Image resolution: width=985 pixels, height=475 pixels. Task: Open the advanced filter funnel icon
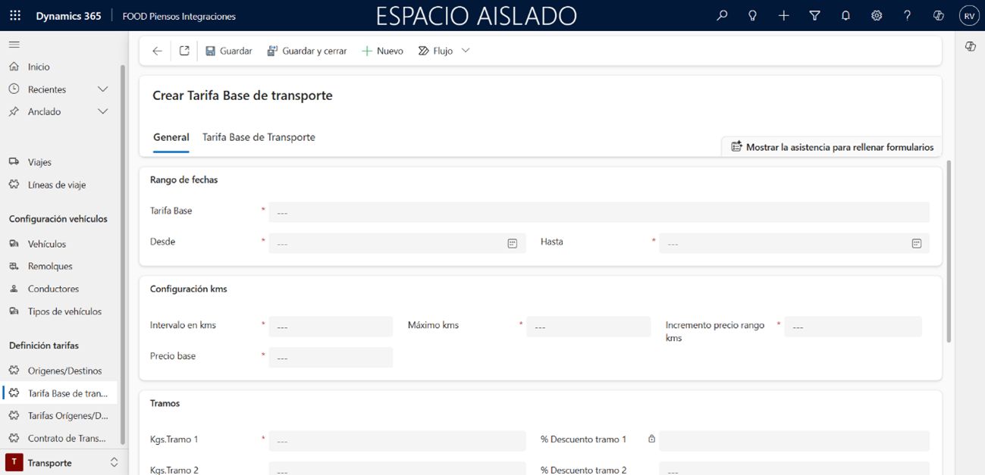[814, 15]
